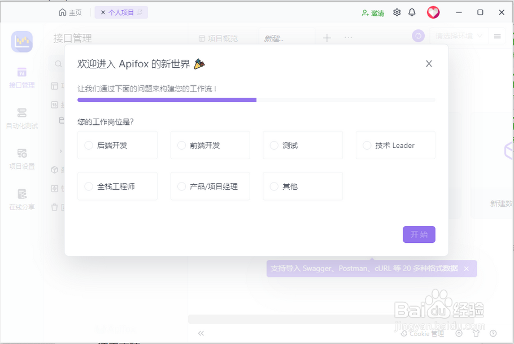
Task: Switch to the 项目概览 tab
Action: (219, 39)
